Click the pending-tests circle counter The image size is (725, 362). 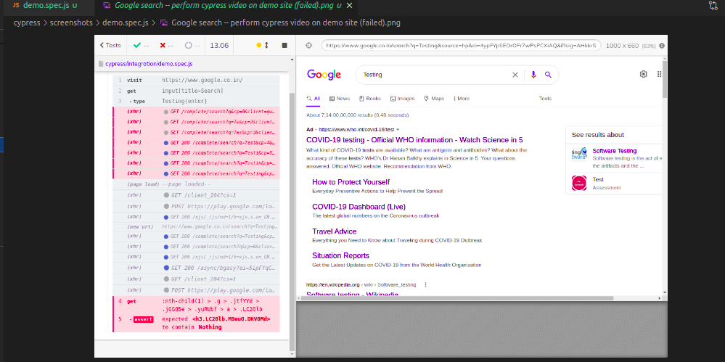click(188, 45)
